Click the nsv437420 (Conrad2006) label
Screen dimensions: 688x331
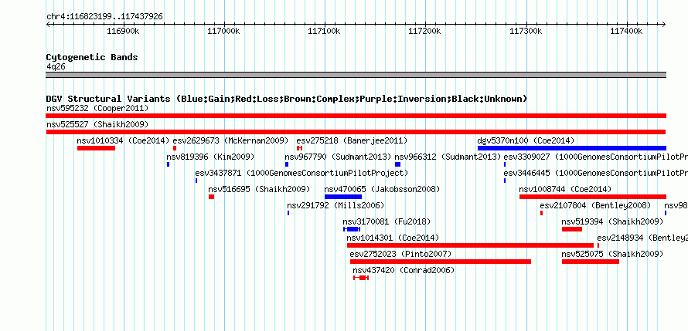pyautogui.click(x=404, y=270)
